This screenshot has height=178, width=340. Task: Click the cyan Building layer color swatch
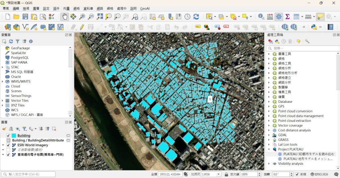[x=14, y=136]
